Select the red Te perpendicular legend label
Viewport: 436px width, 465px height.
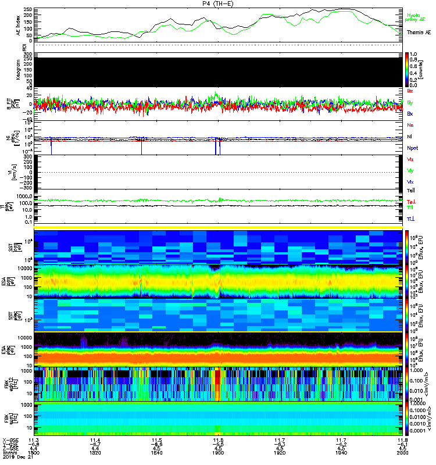click(411, 202)
